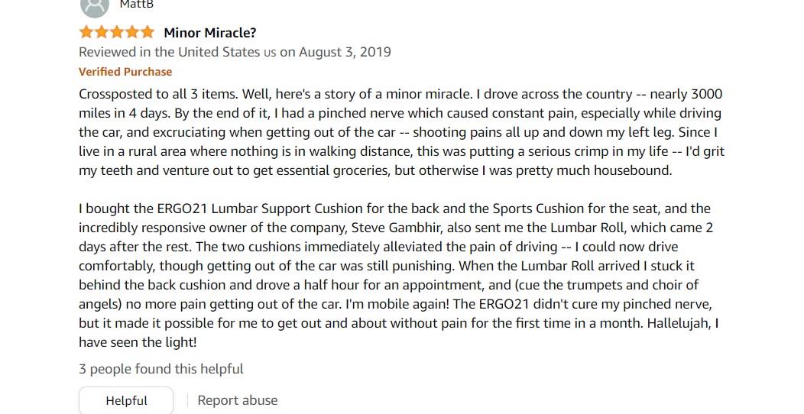
Task: Click the first orange rating star
Action: pos(86,32)
